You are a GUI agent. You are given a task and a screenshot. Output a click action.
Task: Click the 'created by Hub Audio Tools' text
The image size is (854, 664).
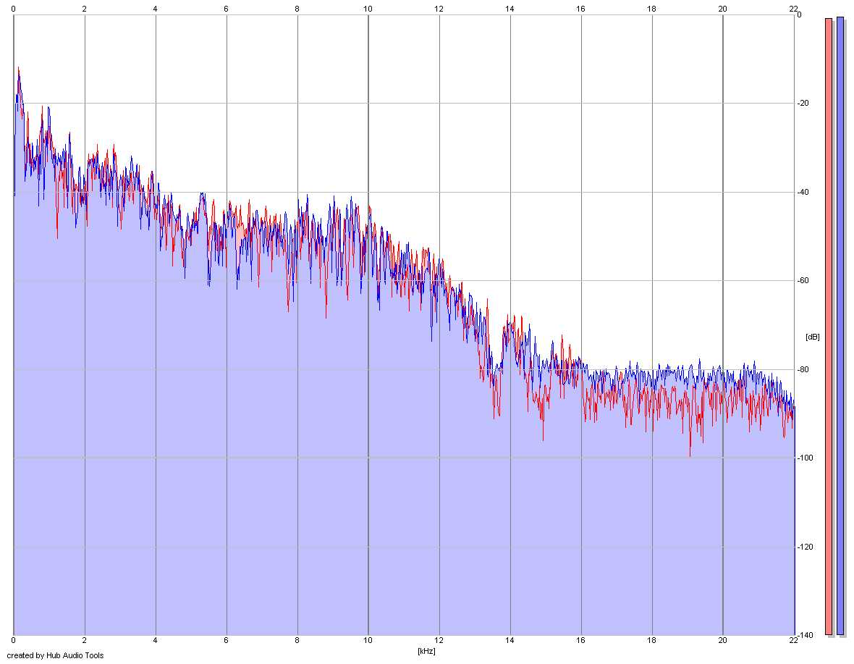click(x=55, y=655)
